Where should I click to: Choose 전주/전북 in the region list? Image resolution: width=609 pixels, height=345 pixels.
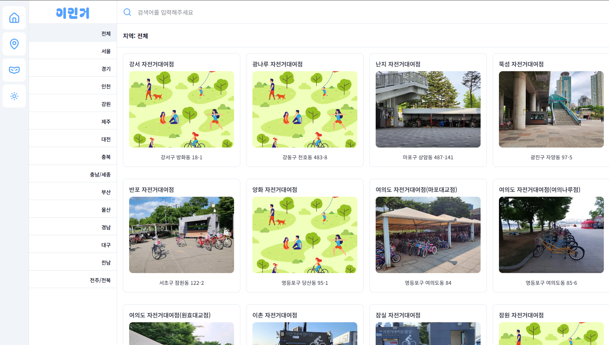tap(100, 280)
